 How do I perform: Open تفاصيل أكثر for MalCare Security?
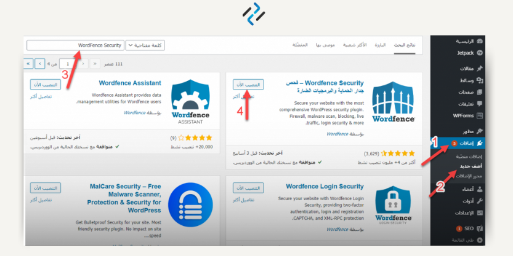41,200
